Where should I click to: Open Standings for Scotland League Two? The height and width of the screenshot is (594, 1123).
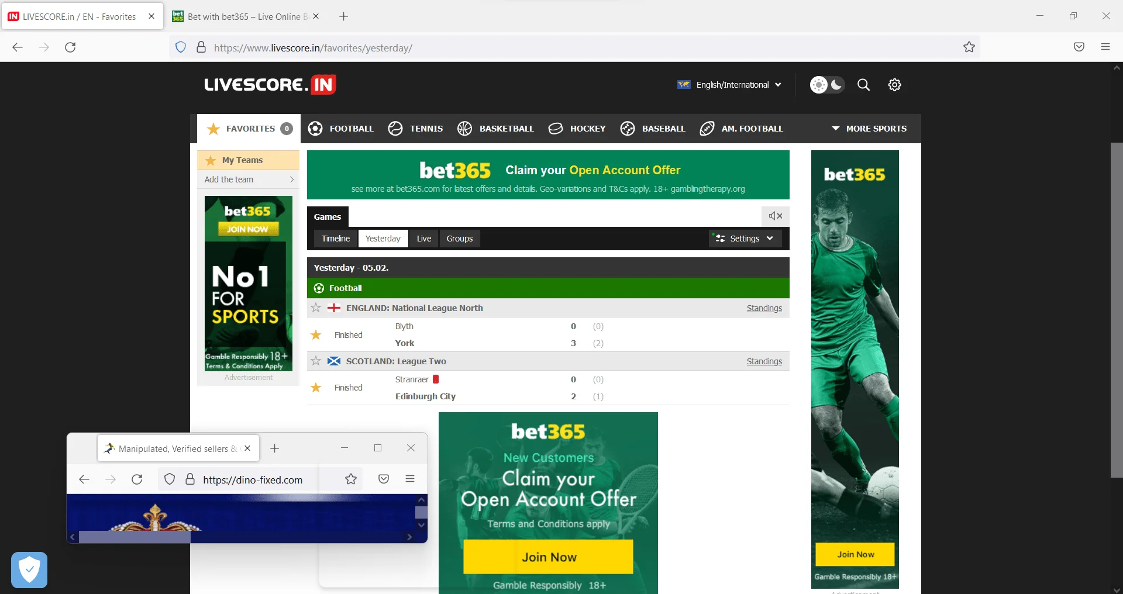tap(764, 361)
